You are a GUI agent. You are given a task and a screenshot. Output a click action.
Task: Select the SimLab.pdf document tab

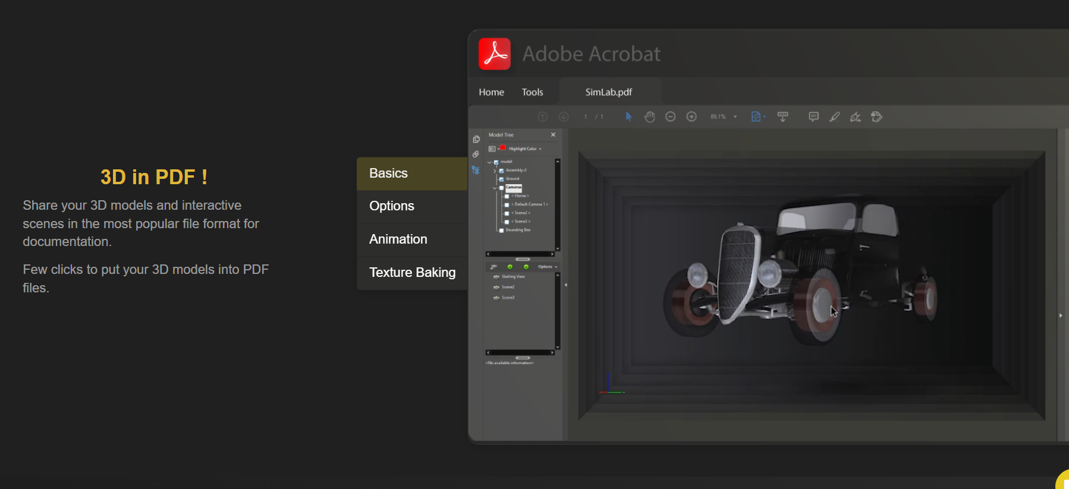(x=609, y=92)
